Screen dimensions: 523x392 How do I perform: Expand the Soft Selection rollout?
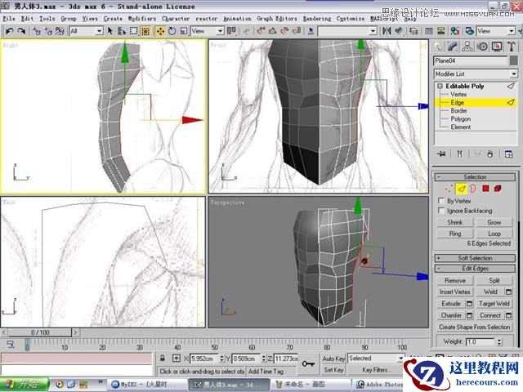[x=475, y=258]
